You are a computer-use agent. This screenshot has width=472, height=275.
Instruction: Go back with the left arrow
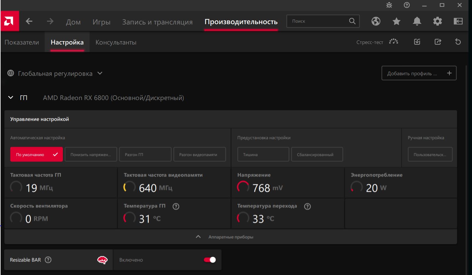(x=29, y=21)
